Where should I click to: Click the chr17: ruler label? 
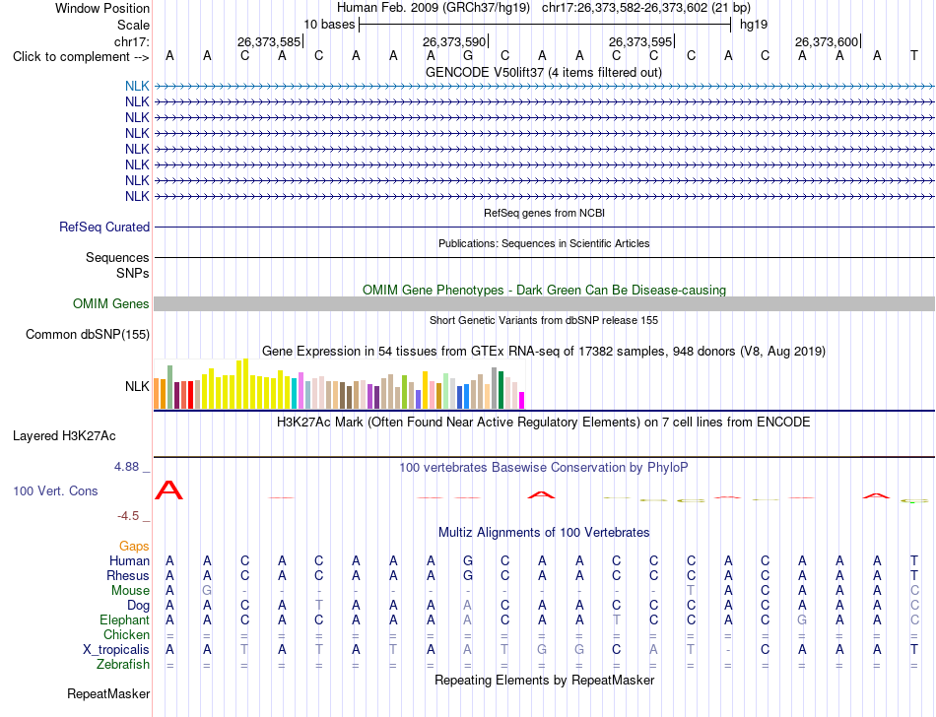point(132,41)
